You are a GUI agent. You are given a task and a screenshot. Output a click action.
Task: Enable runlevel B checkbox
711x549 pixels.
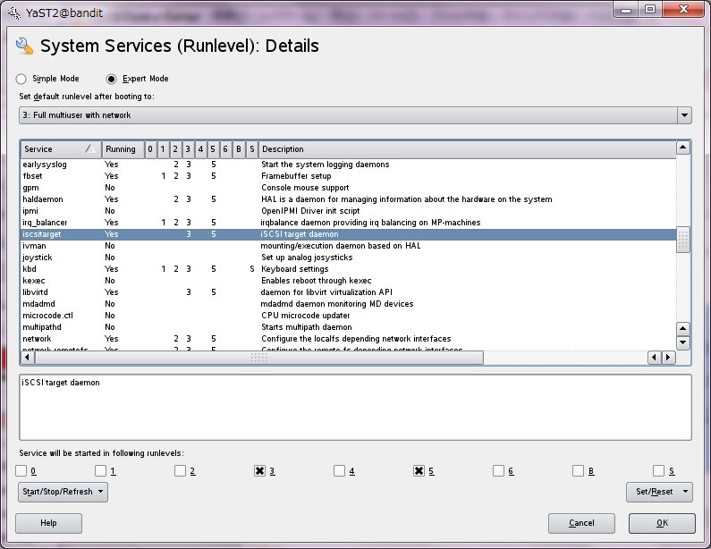[x=578, y=471]
